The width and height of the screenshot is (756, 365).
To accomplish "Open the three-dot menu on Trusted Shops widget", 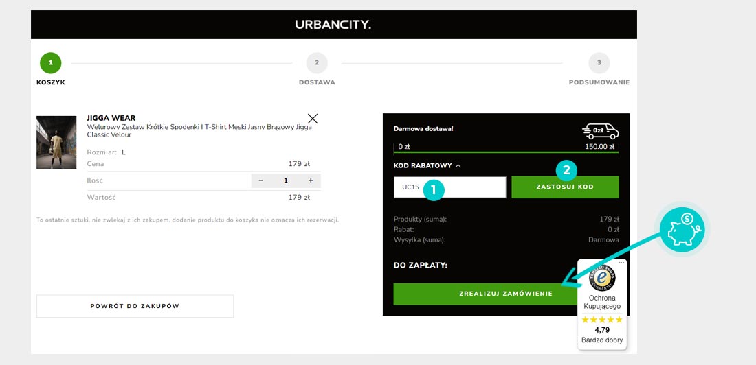I will pos(621,263).
